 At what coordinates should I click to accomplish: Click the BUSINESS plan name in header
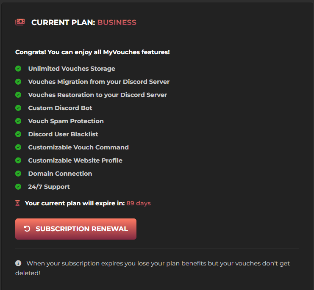tap(117, 22)
